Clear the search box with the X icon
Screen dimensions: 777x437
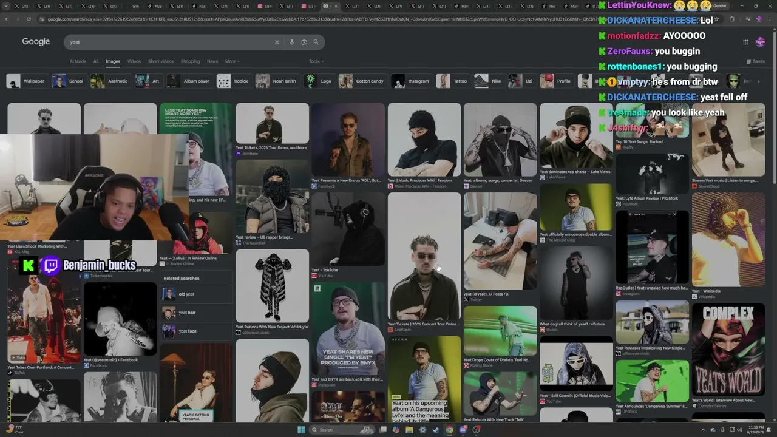point(277,42)
